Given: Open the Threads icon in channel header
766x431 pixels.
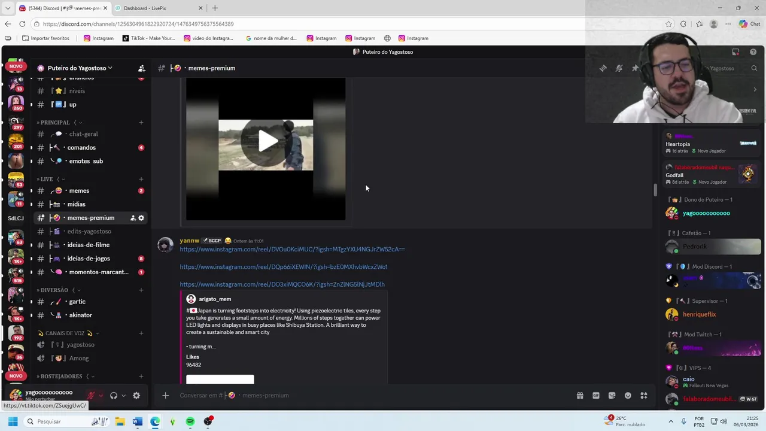Looking at the screenshot, I should point(603,68).
